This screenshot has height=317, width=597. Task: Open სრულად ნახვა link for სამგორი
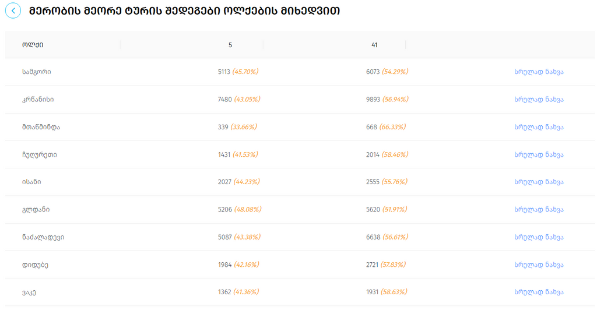(x=539, y=72)
